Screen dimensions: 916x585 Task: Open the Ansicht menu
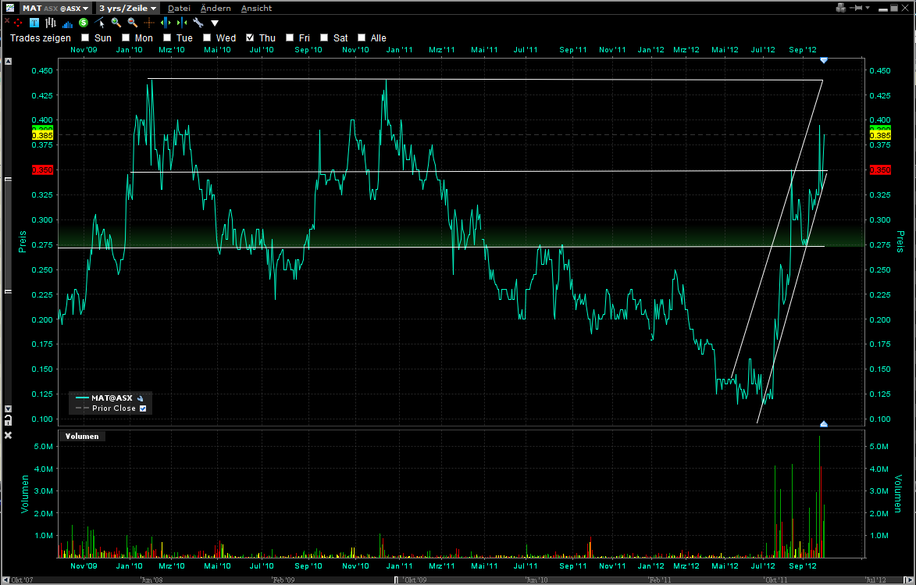256,8
